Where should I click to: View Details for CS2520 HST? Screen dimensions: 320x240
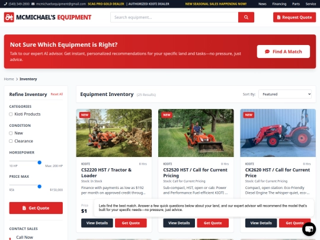[x=179, y=223]
